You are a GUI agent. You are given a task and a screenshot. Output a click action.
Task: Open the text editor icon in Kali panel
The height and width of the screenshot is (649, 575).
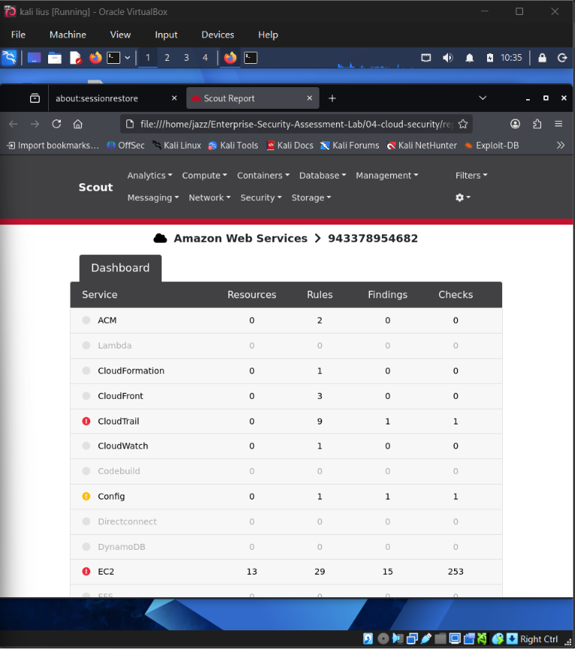75,58
